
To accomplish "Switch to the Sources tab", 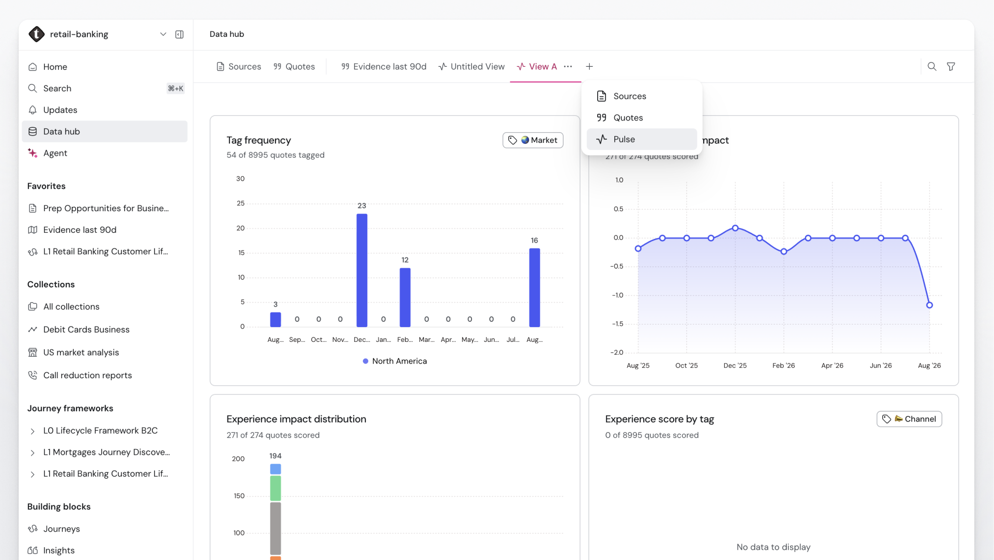I will point(239,67).
